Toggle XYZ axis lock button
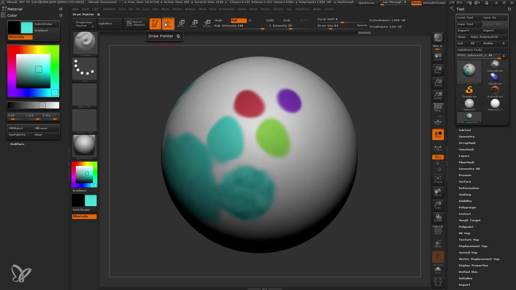The height and width of the screenshot is (290, 516). (x=438, y=157)
